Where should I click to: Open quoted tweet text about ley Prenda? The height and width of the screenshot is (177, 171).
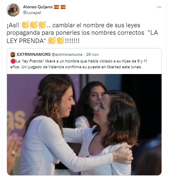(79, 64)
